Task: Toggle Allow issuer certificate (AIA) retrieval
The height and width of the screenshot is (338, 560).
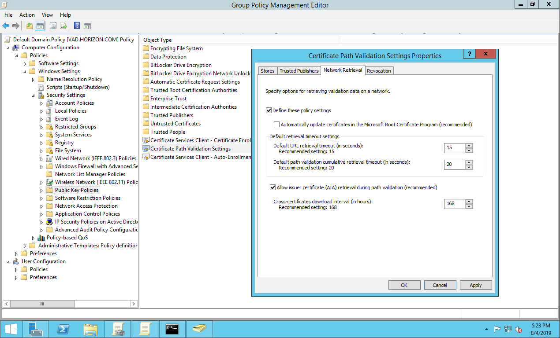Action: [x=273, y=187]
